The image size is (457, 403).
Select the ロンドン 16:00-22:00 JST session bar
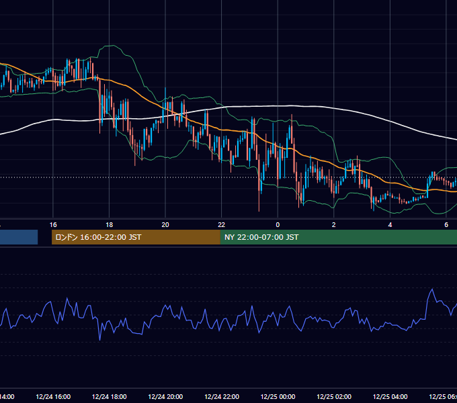point(136,237)
